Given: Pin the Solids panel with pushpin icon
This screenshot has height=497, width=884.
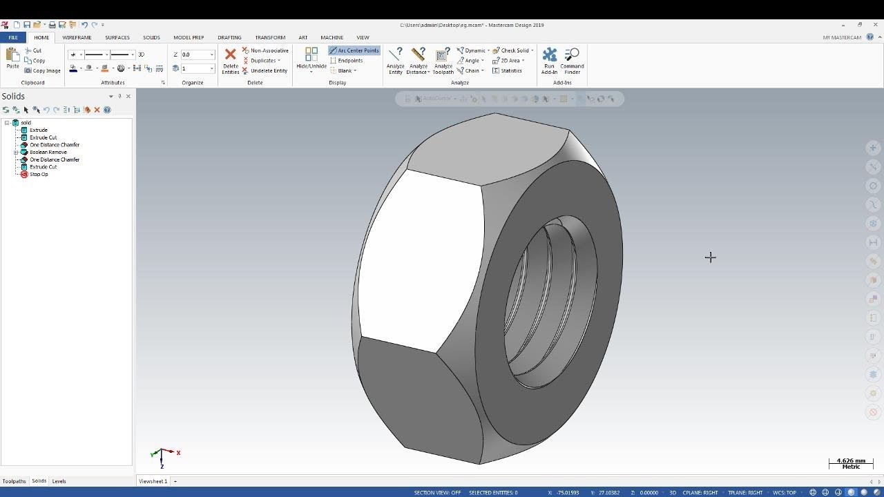Looking at the screenshot, I should click(x=119, y=96).
